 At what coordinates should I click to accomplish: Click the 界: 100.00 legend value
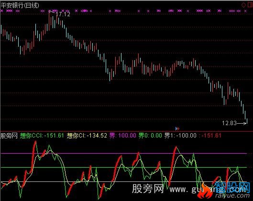(x=123, y=136)
